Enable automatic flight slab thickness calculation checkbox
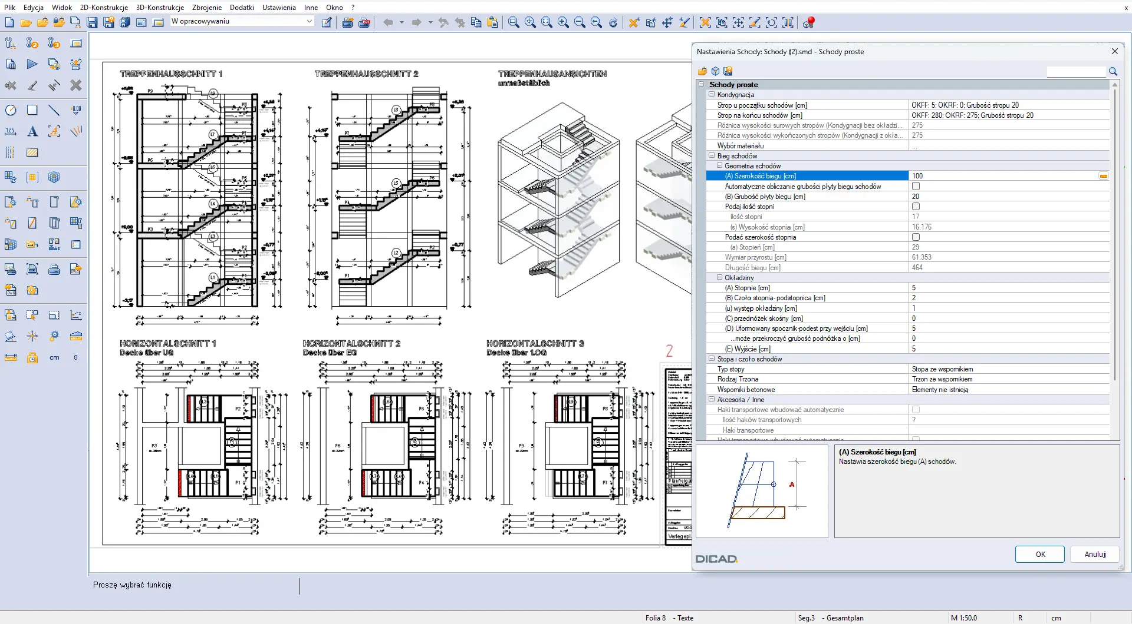Screen dimensions: 1132x624 916,186
